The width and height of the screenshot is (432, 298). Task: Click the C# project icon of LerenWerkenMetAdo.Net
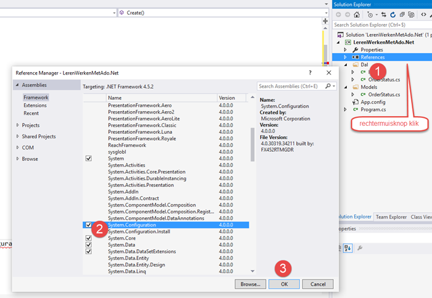[348, 42]
